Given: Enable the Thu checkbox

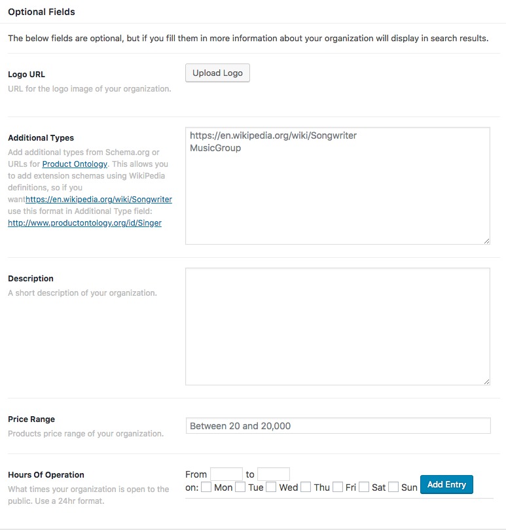Looking at the screenshot, I should (x=306, y=487).
